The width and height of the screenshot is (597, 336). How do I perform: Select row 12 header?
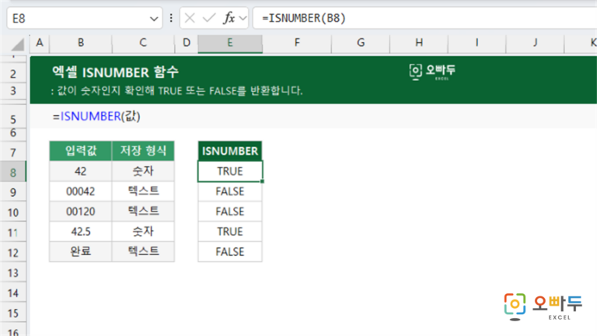click(x=13, y=253)
